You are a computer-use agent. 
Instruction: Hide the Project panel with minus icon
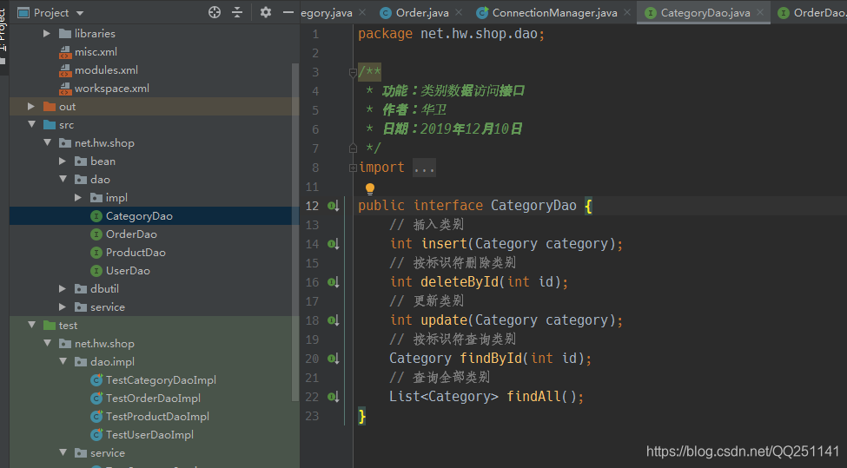tap(288, 12)
